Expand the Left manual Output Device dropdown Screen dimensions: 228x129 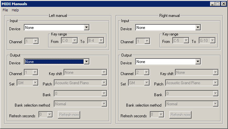pos(57,62)
